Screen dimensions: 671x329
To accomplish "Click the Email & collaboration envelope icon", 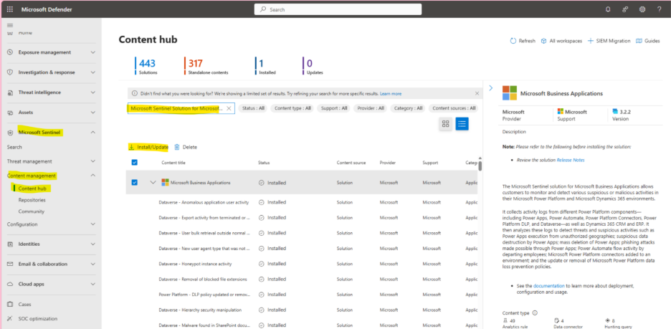I will click(10, 264).
